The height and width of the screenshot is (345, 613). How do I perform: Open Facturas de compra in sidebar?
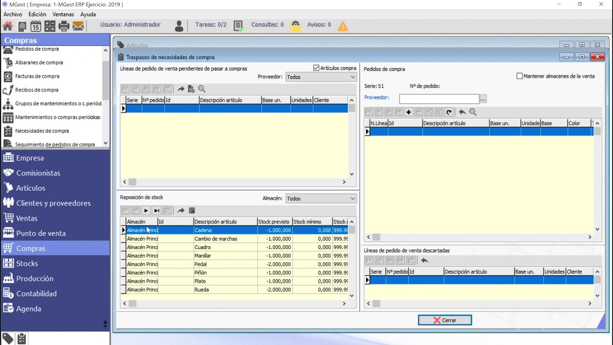point(37,76)
